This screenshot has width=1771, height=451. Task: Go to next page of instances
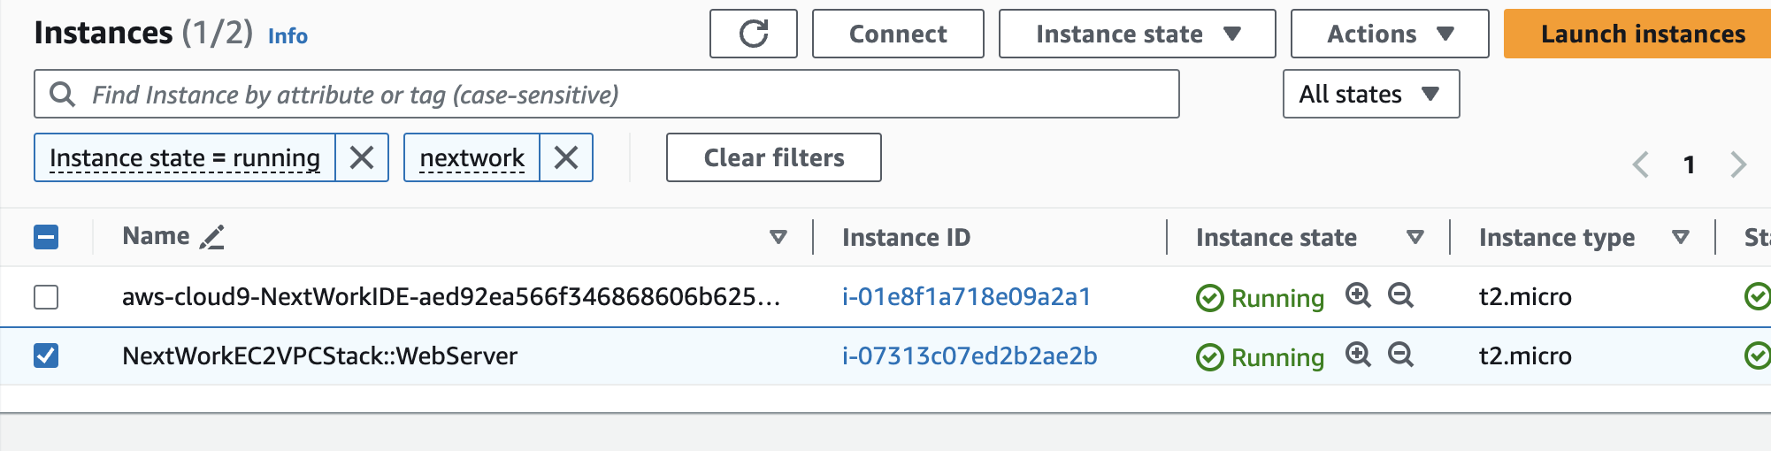point(1737,164)
